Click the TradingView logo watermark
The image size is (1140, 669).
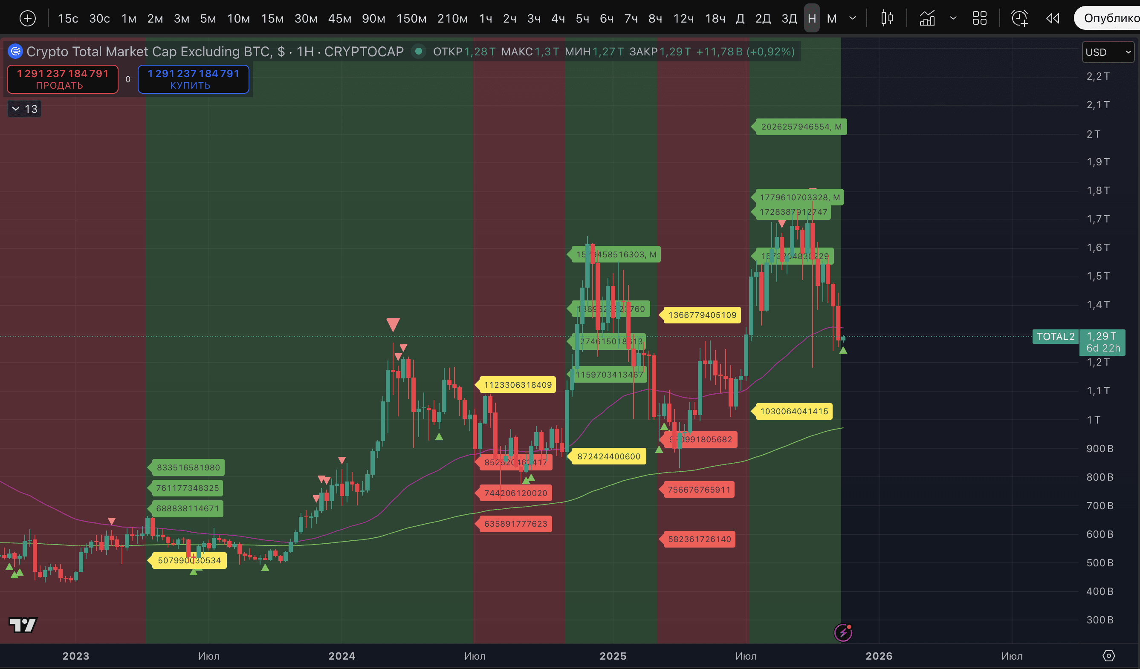click(22, 626)
